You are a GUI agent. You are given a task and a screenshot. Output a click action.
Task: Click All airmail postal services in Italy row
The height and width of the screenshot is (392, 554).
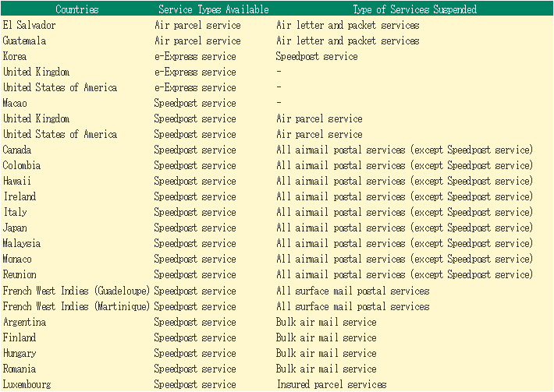pyautogui.click(x=404, y=212)
